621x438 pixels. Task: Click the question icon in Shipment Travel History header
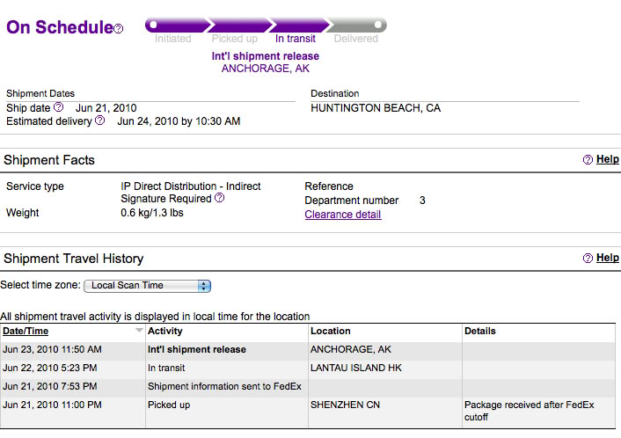point(588,259)
